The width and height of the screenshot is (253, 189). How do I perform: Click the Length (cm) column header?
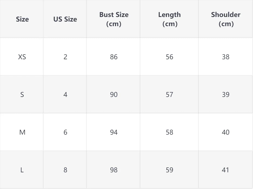[169, 19]
